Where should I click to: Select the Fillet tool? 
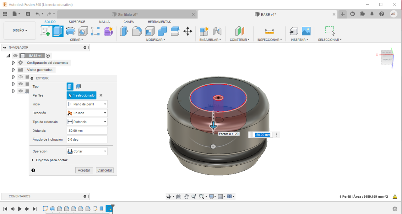[x=137, y=31]
